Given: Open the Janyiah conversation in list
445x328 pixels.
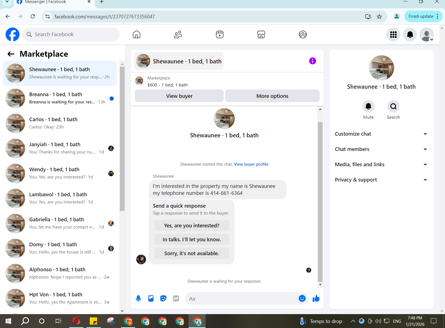Looking at the screenshot, I should pyautogui.click(x=60, y=148).
